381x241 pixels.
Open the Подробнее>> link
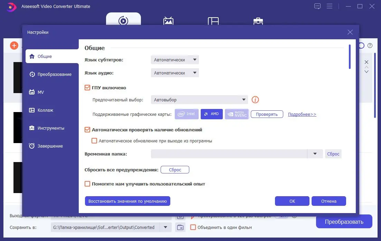coord(302,114)
